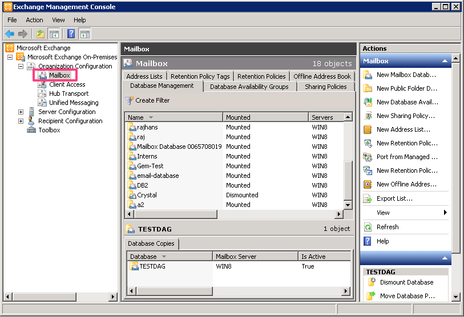The height and width of the screenshot is (317, 464).
Task: Toggle the Show/Hide Console Tree icon
Action: point(54,34)
